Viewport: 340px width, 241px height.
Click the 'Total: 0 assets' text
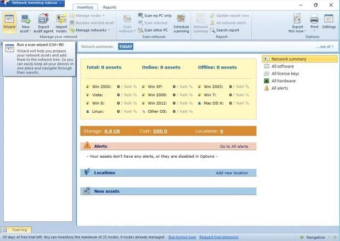(x=104, y=67)
